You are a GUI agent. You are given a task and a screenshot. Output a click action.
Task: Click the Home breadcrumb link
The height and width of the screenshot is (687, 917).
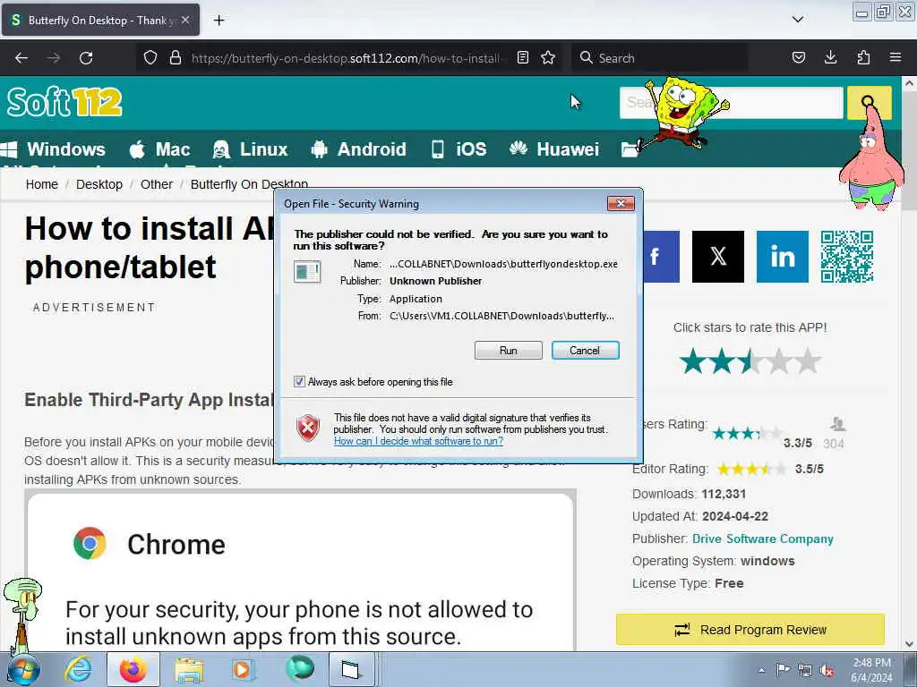pyautogui.click(x=42, y=184)
